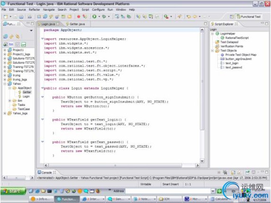Open the Script menu
Image resolution: width=271 pixels, height=203 pixels.
(85, 9)
